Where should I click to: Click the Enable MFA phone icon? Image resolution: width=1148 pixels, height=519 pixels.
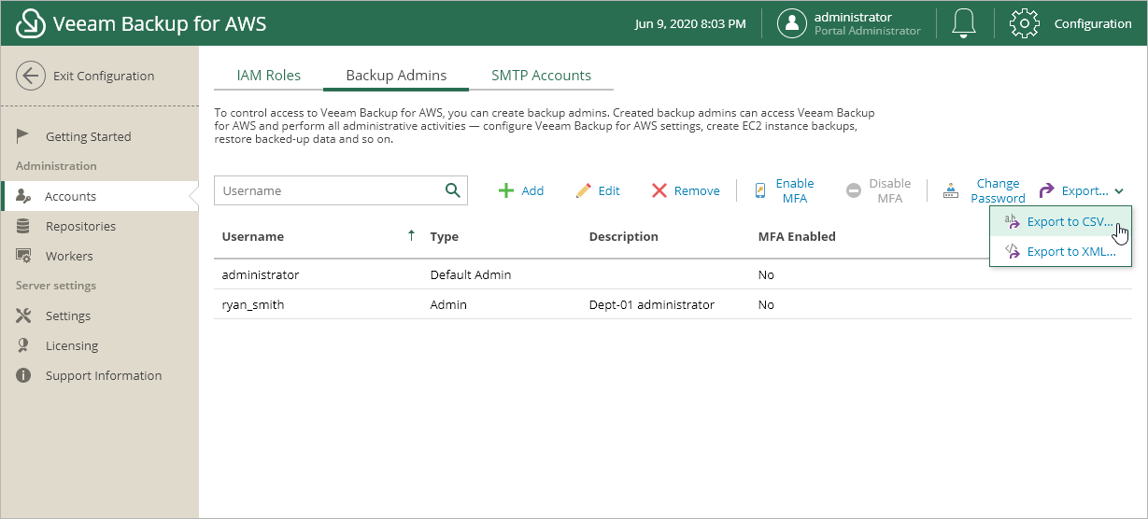coord(760,190)
